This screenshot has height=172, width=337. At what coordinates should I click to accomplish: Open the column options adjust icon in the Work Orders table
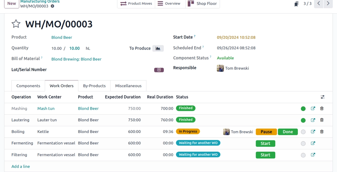[x=323, y=97]
